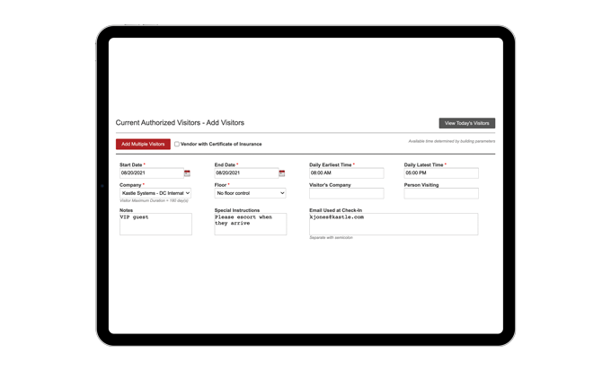Enable Vendor with Certificate of Insurance checkbox

click(x=177, y=144)
